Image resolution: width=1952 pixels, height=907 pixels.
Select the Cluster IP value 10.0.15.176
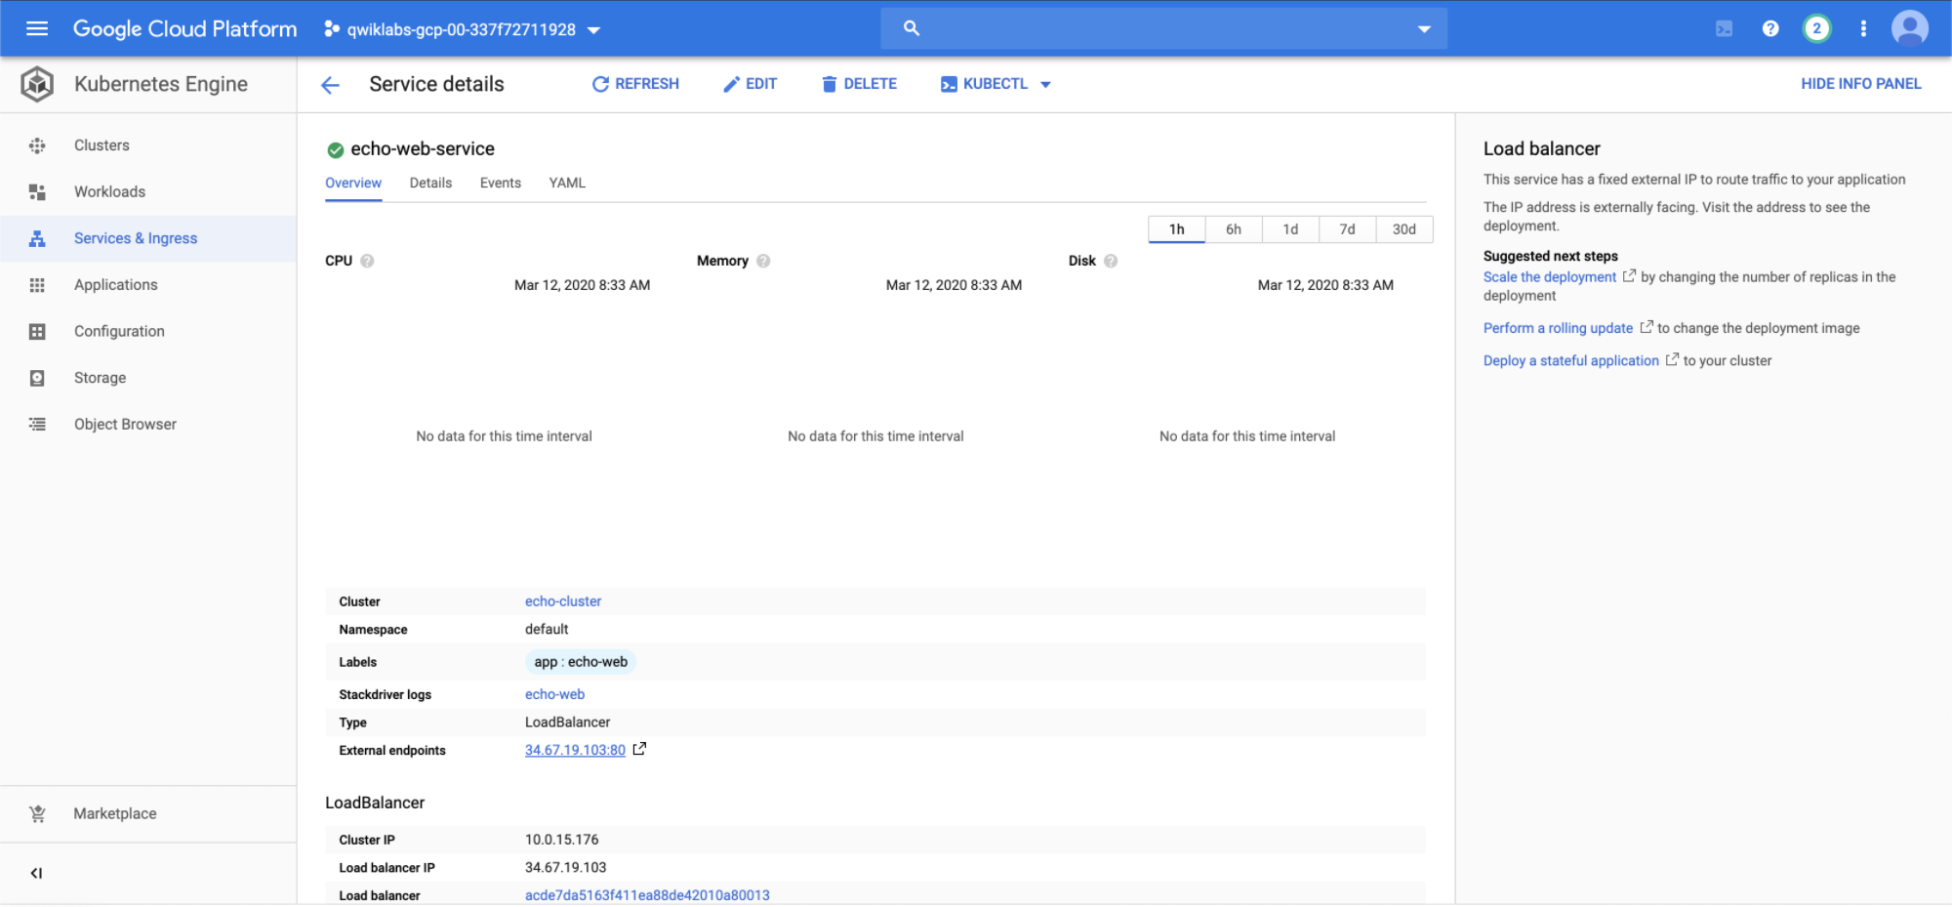(x=562, y=840)
